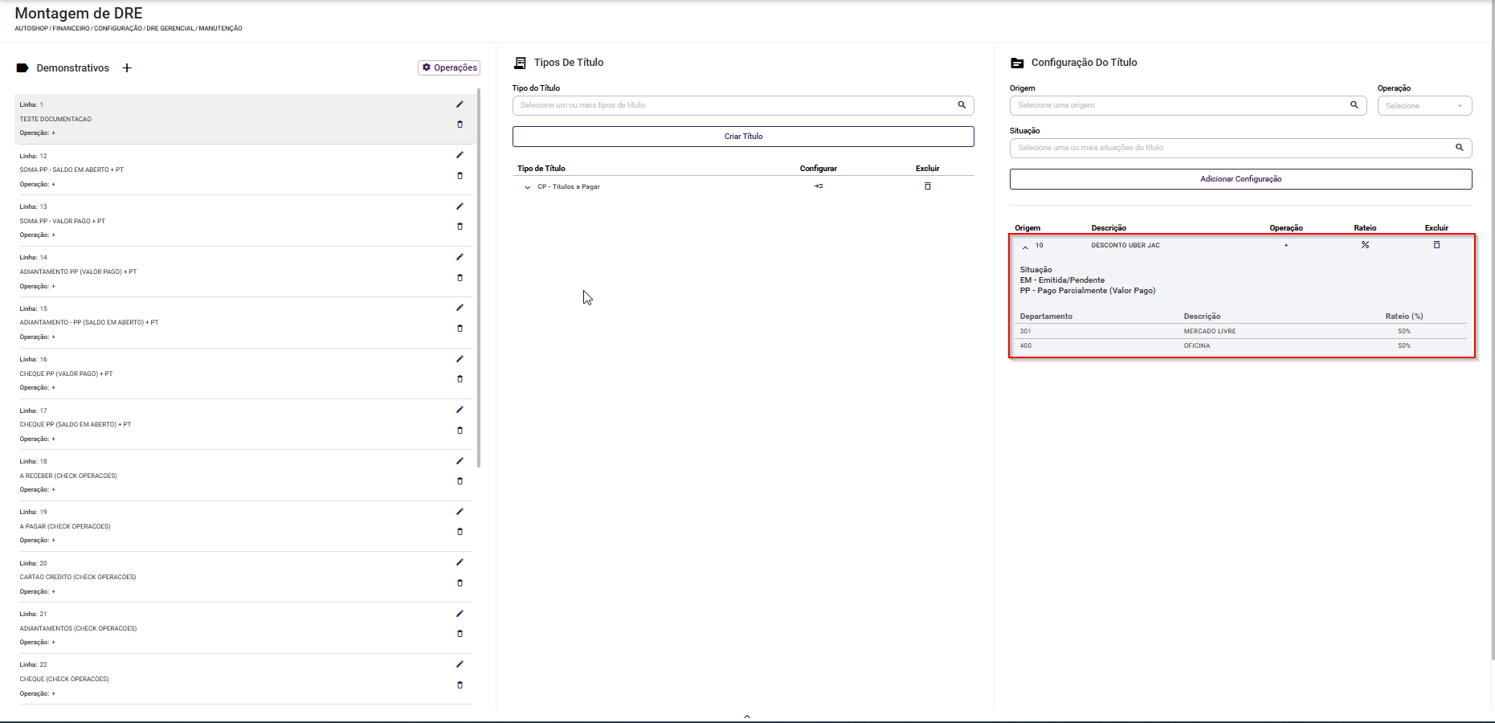Delete DESCONTO UBER JAC configuration
Viewport: 1495px width, 723px height.
(1436, 245)
